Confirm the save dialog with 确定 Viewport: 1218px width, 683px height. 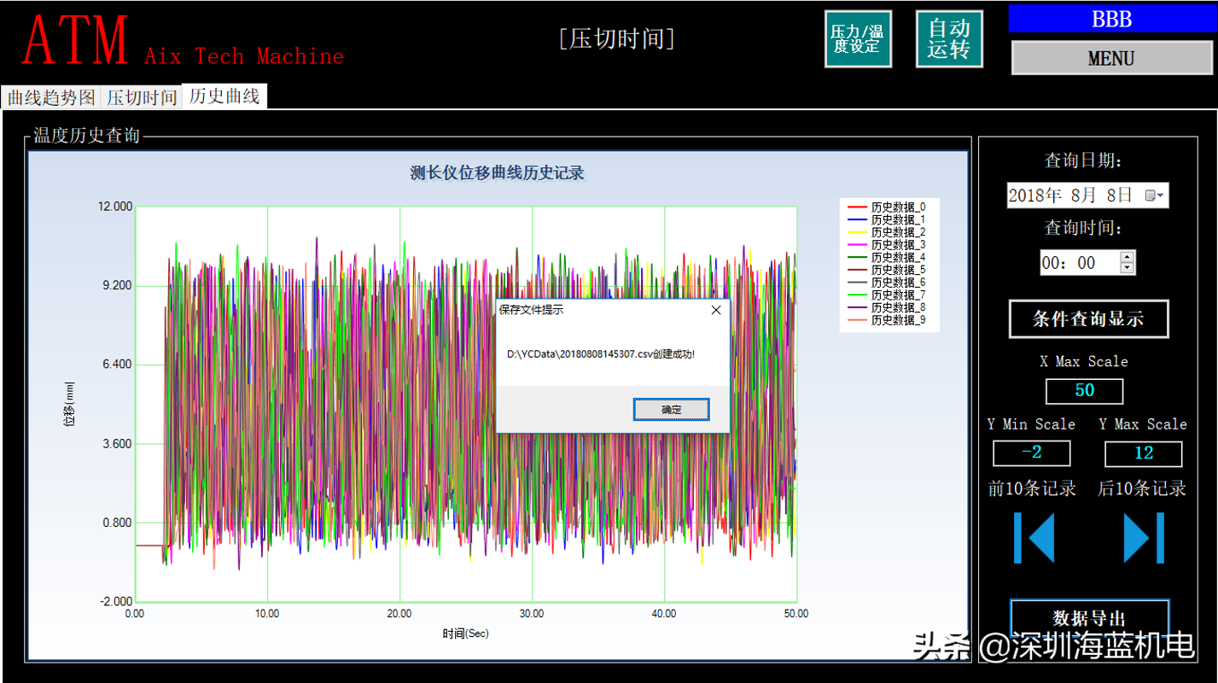(x=671, y=410)
